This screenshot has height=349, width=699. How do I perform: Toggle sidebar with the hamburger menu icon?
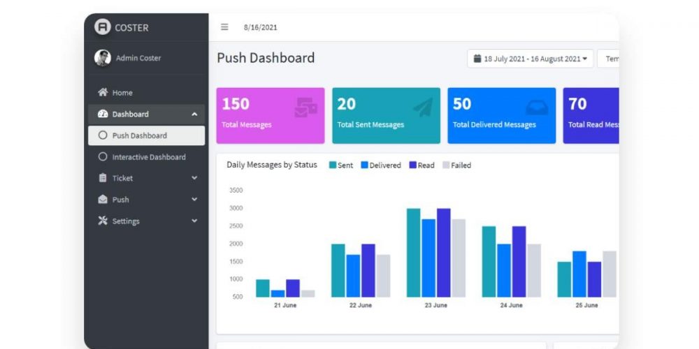pos(224,27)
